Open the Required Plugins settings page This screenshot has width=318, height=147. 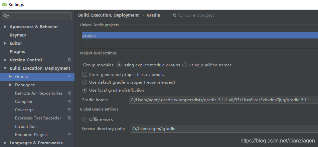(31, 135)
